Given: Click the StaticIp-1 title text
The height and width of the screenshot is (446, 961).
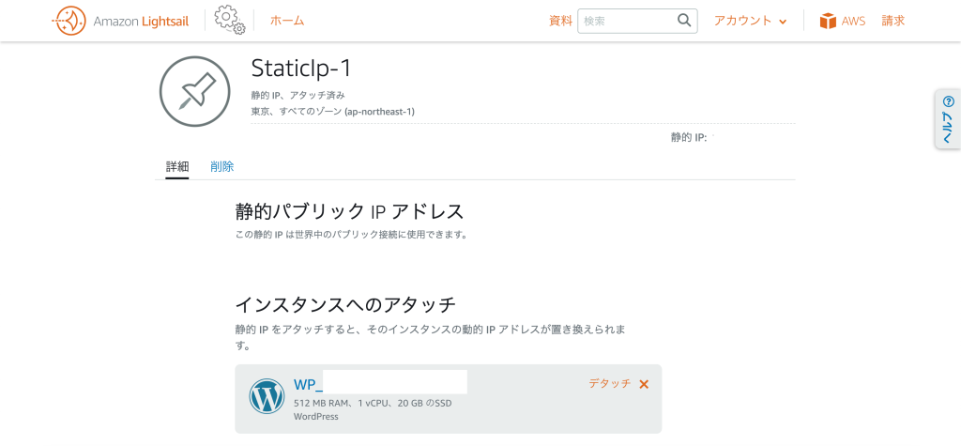Looking at the screenshot, I should 301,69.
